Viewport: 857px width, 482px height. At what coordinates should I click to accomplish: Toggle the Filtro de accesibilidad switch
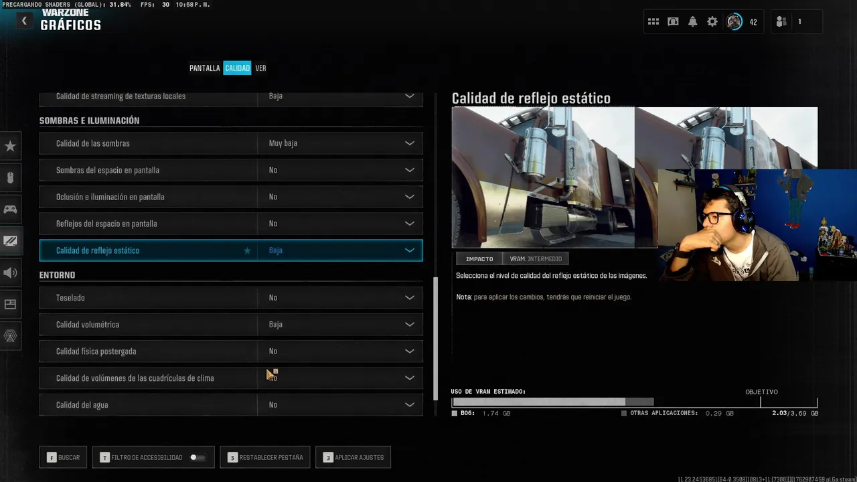197,457
